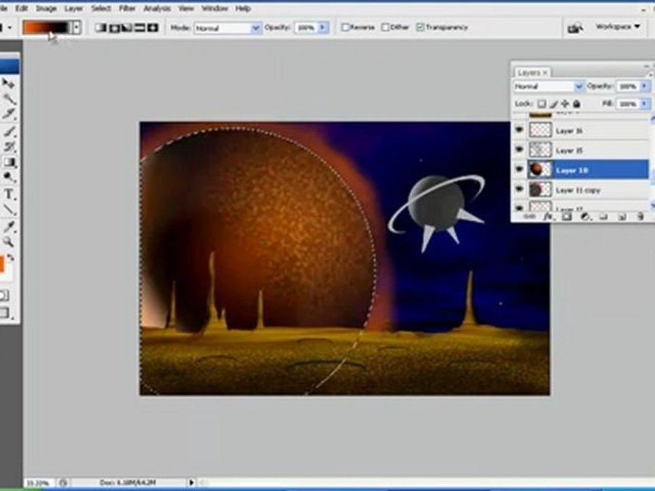Create a new layer in Layers panel
Image resolution: width=655 pixels, height=491 pixels.
(622, 217)
